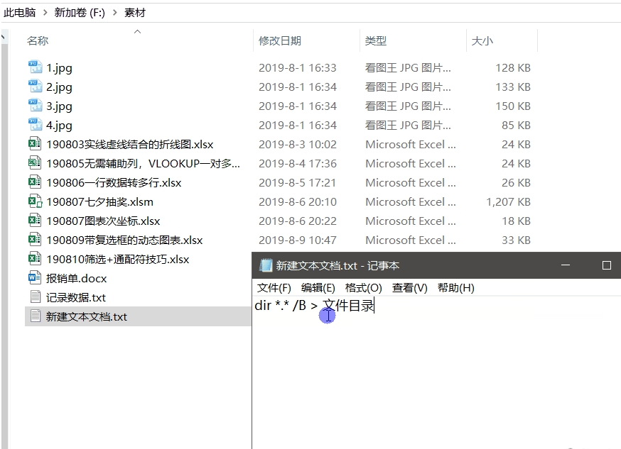621x449 pixels.
Task: Navigate to 此电脑 in the address bar
Action: click(19, 13)
